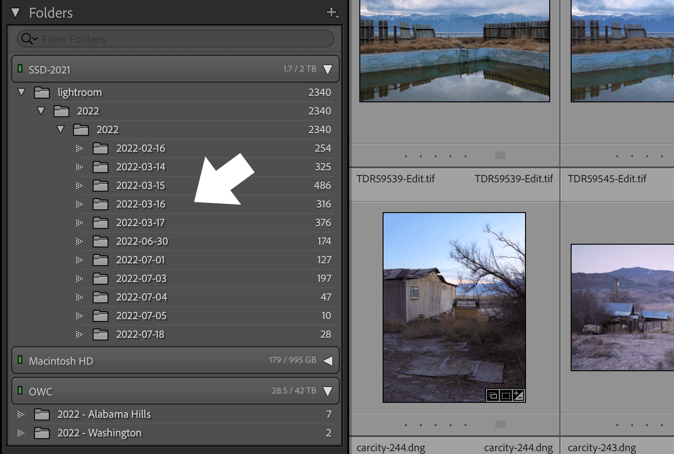Click the search icon in Filter Folders field
The width and height of the screenshot is (674, 454).
coord(28,39)
